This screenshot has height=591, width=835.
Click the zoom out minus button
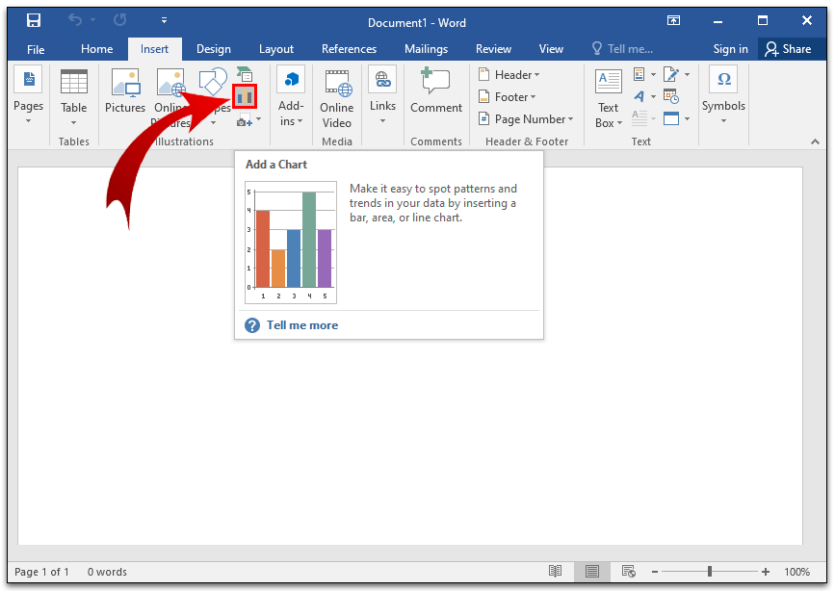[x=655, y=572]
